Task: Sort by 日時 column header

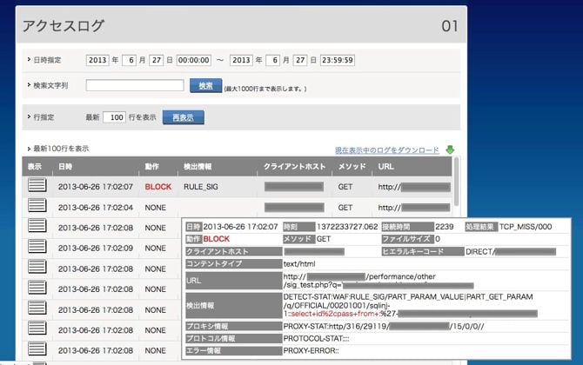Action: pos(65,167)
